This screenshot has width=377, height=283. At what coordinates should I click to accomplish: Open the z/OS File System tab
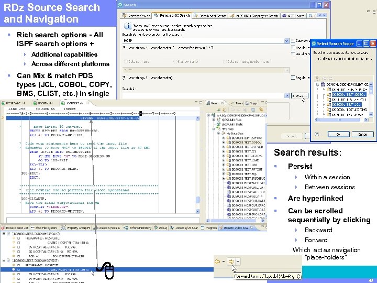(44, 227)
